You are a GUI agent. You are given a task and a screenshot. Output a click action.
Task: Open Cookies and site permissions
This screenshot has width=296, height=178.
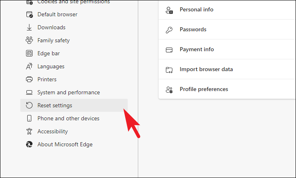pos(73,2)
